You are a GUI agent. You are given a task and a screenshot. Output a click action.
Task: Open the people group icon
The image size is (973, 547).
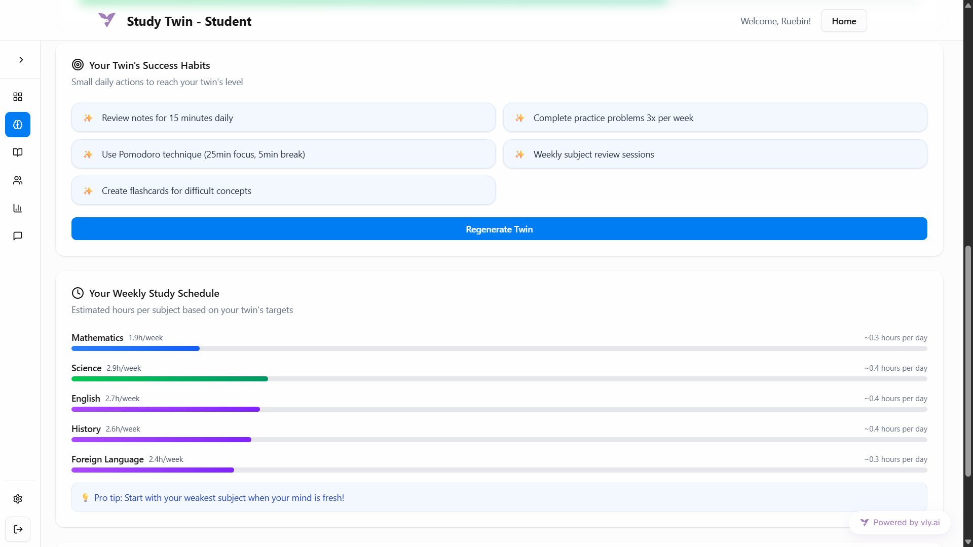18,180
